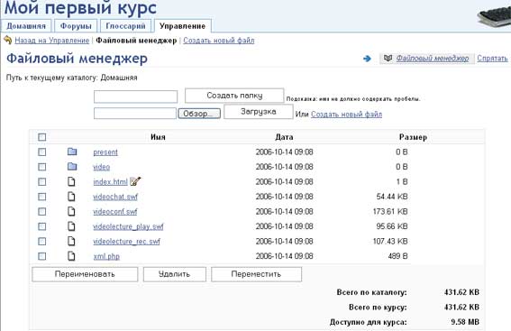Click Создать новый файл link after Или
This screenshot has height=331, width=511.
[346, 115]
